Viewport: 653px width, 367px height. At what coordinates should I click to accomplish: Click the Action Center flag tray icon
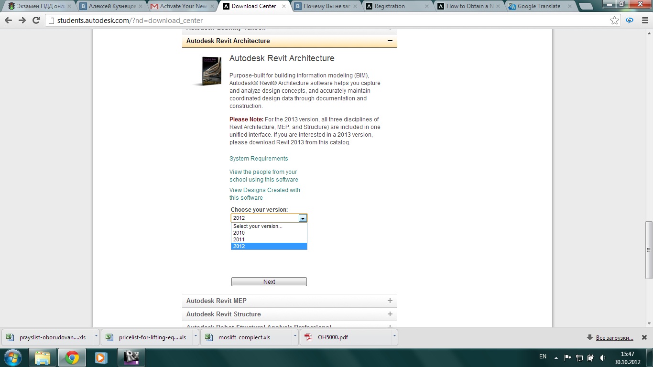[x=568, y=357]
